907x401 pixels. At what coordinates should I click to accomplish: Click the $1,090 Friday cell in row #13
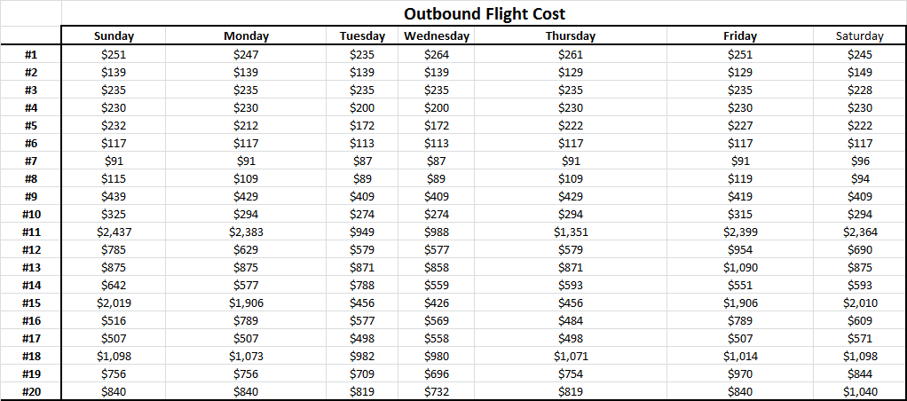[x=740, y=268]
